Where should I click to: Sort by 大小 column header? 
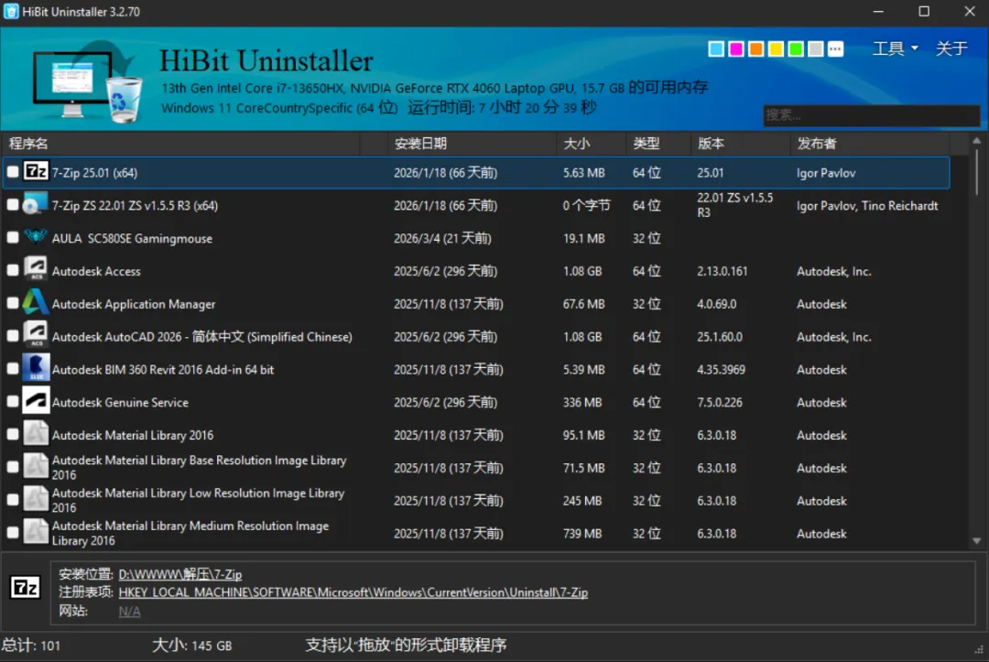(x=591, y=144)
